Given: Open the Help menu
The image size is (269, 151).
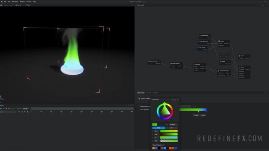Looking at the screenshot, I should click(x=34, y=2).
